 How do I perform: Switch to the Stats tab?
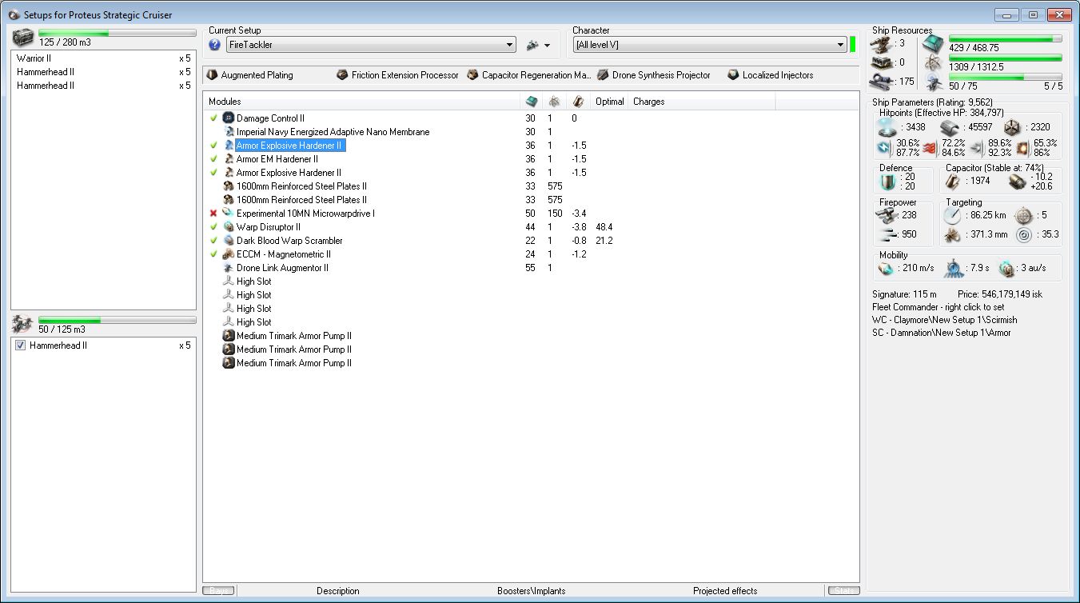(x=843, y=591)
